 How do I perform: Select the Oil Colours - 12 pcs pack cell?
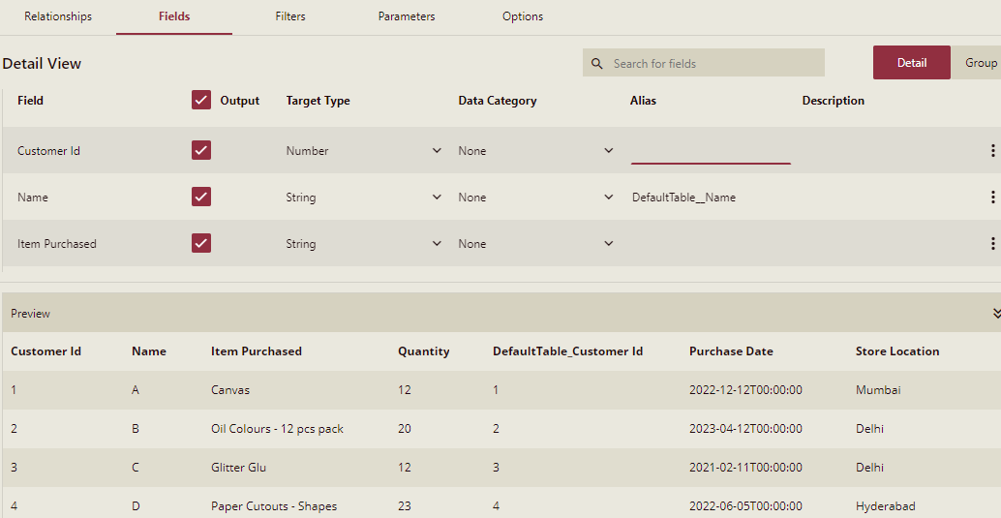277,429
